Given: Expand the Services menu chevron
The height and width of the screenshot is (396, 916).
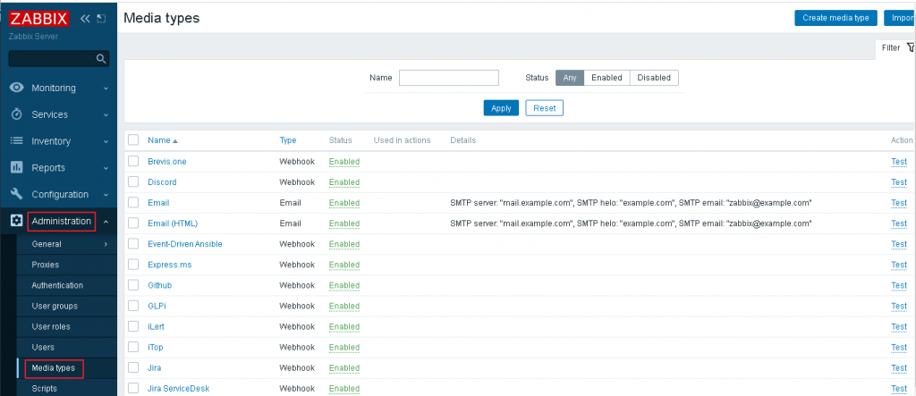Looking at the screenshot, I should tap(106, 115).
